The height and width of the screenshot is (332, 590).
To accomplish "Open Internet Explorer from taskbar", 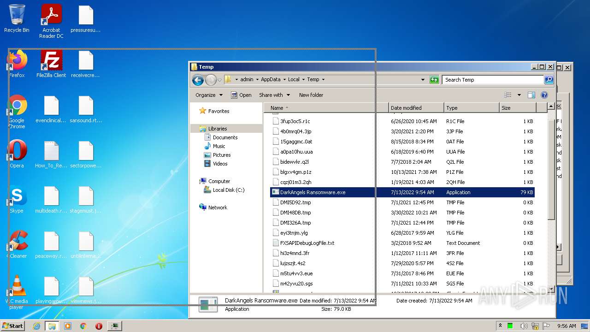I will 36,326.
